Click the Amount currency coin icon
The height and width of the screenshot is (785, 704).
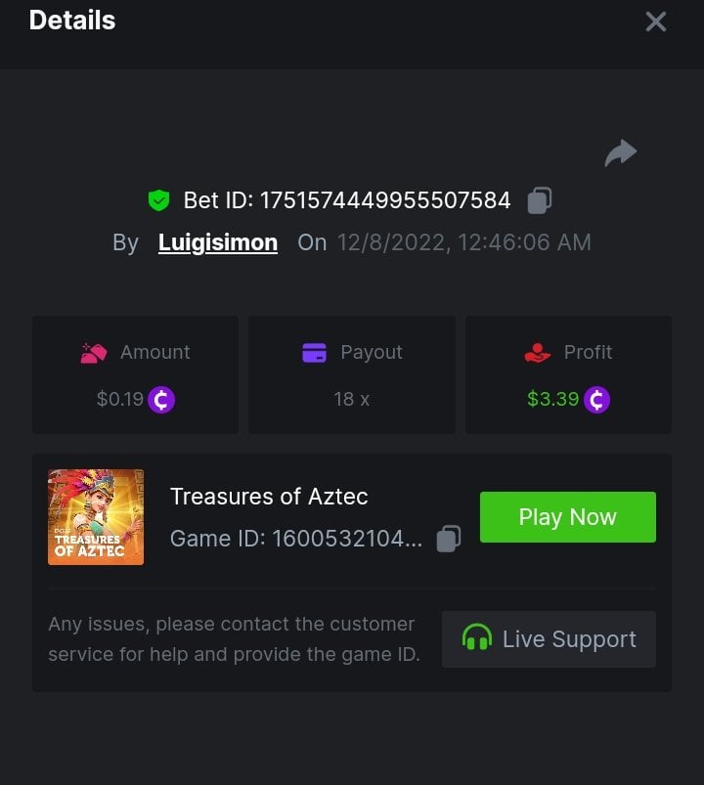tap(161, 400)
